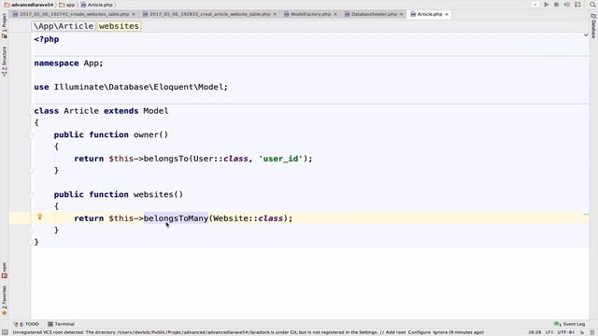Open the LF line separator selector
598x336 pixels.
coord(549,332)
